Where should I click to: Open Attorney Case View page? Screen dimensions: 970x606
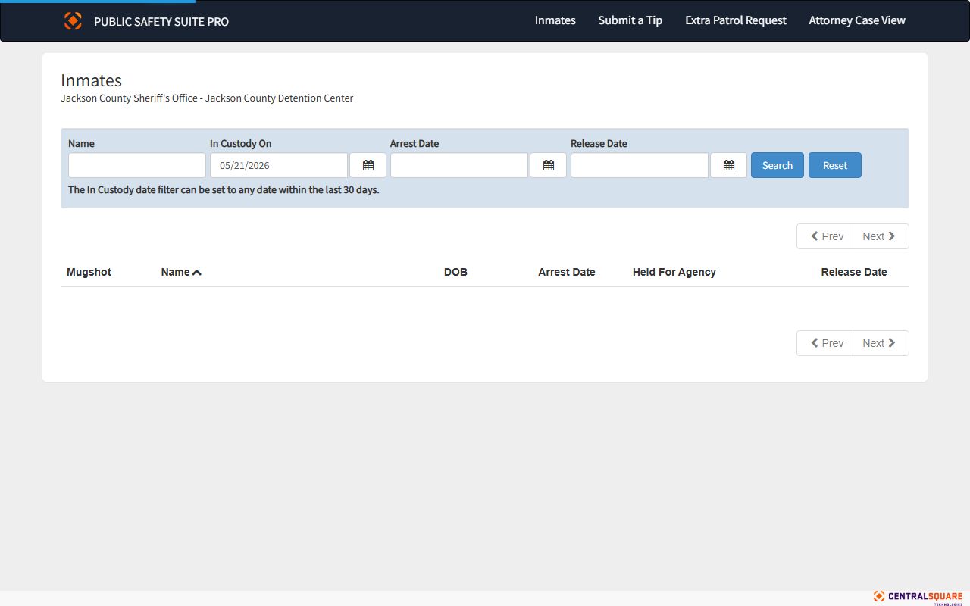point(857,20)
